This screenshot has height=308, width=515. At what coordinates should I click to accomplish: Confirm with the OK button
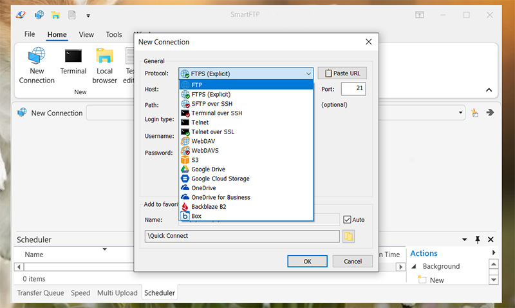click(x=307, y=262)
